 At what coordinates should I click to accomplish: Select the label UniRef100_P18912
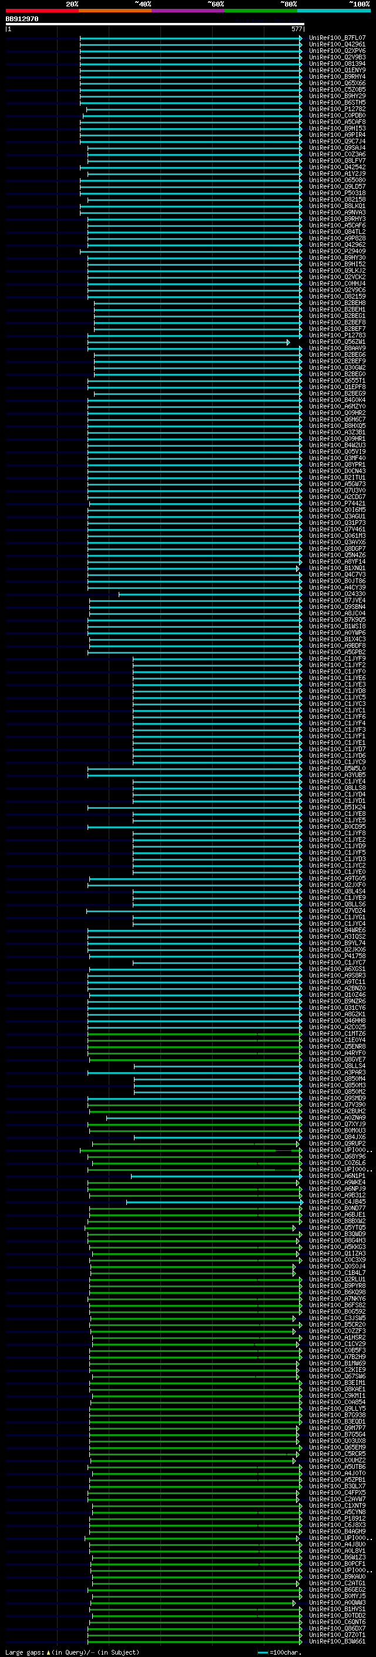point(337,1519)
